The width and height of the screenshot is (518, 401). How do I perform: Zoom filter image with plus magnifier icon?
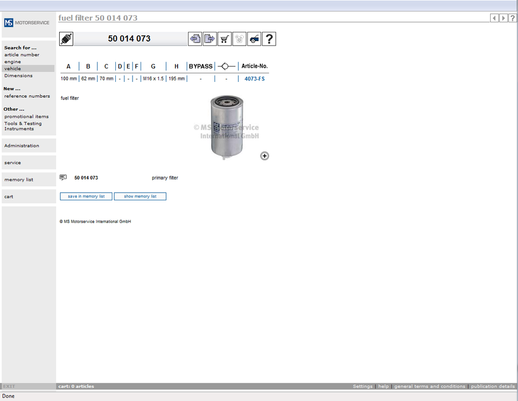tap(265, 156)
